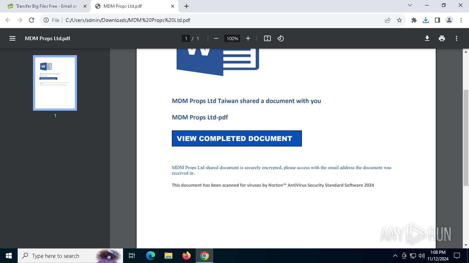This screenshot has width=469, height=263.
Task: Click 'MDM Props Ltd-pdf' text
Action: click(x=200, y=117)
